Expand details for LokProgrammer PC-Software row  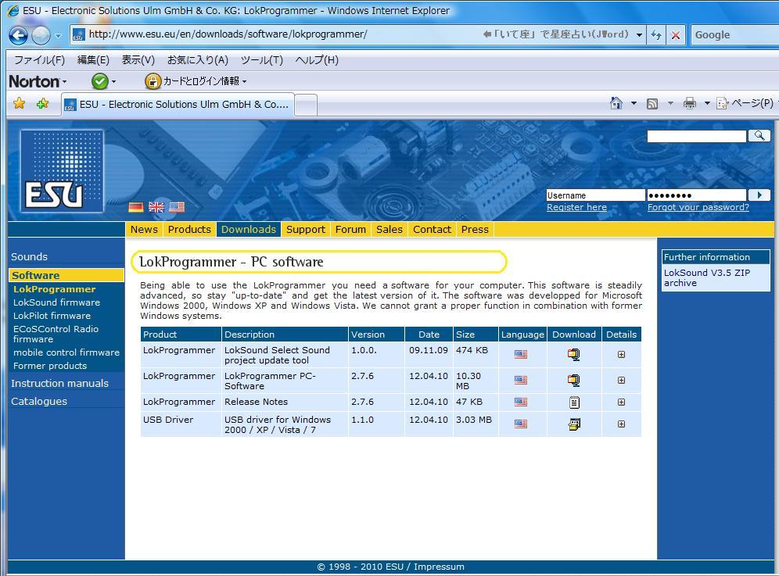[621, 381]
